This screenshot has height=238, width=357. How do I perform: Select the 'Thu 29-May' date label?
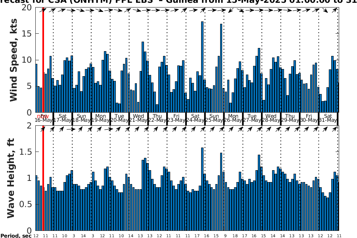(290, 118)
